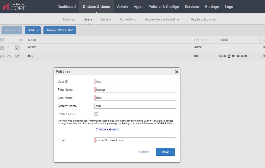
Task: Select the checkbox on the admin row
Action: [2, 47]
